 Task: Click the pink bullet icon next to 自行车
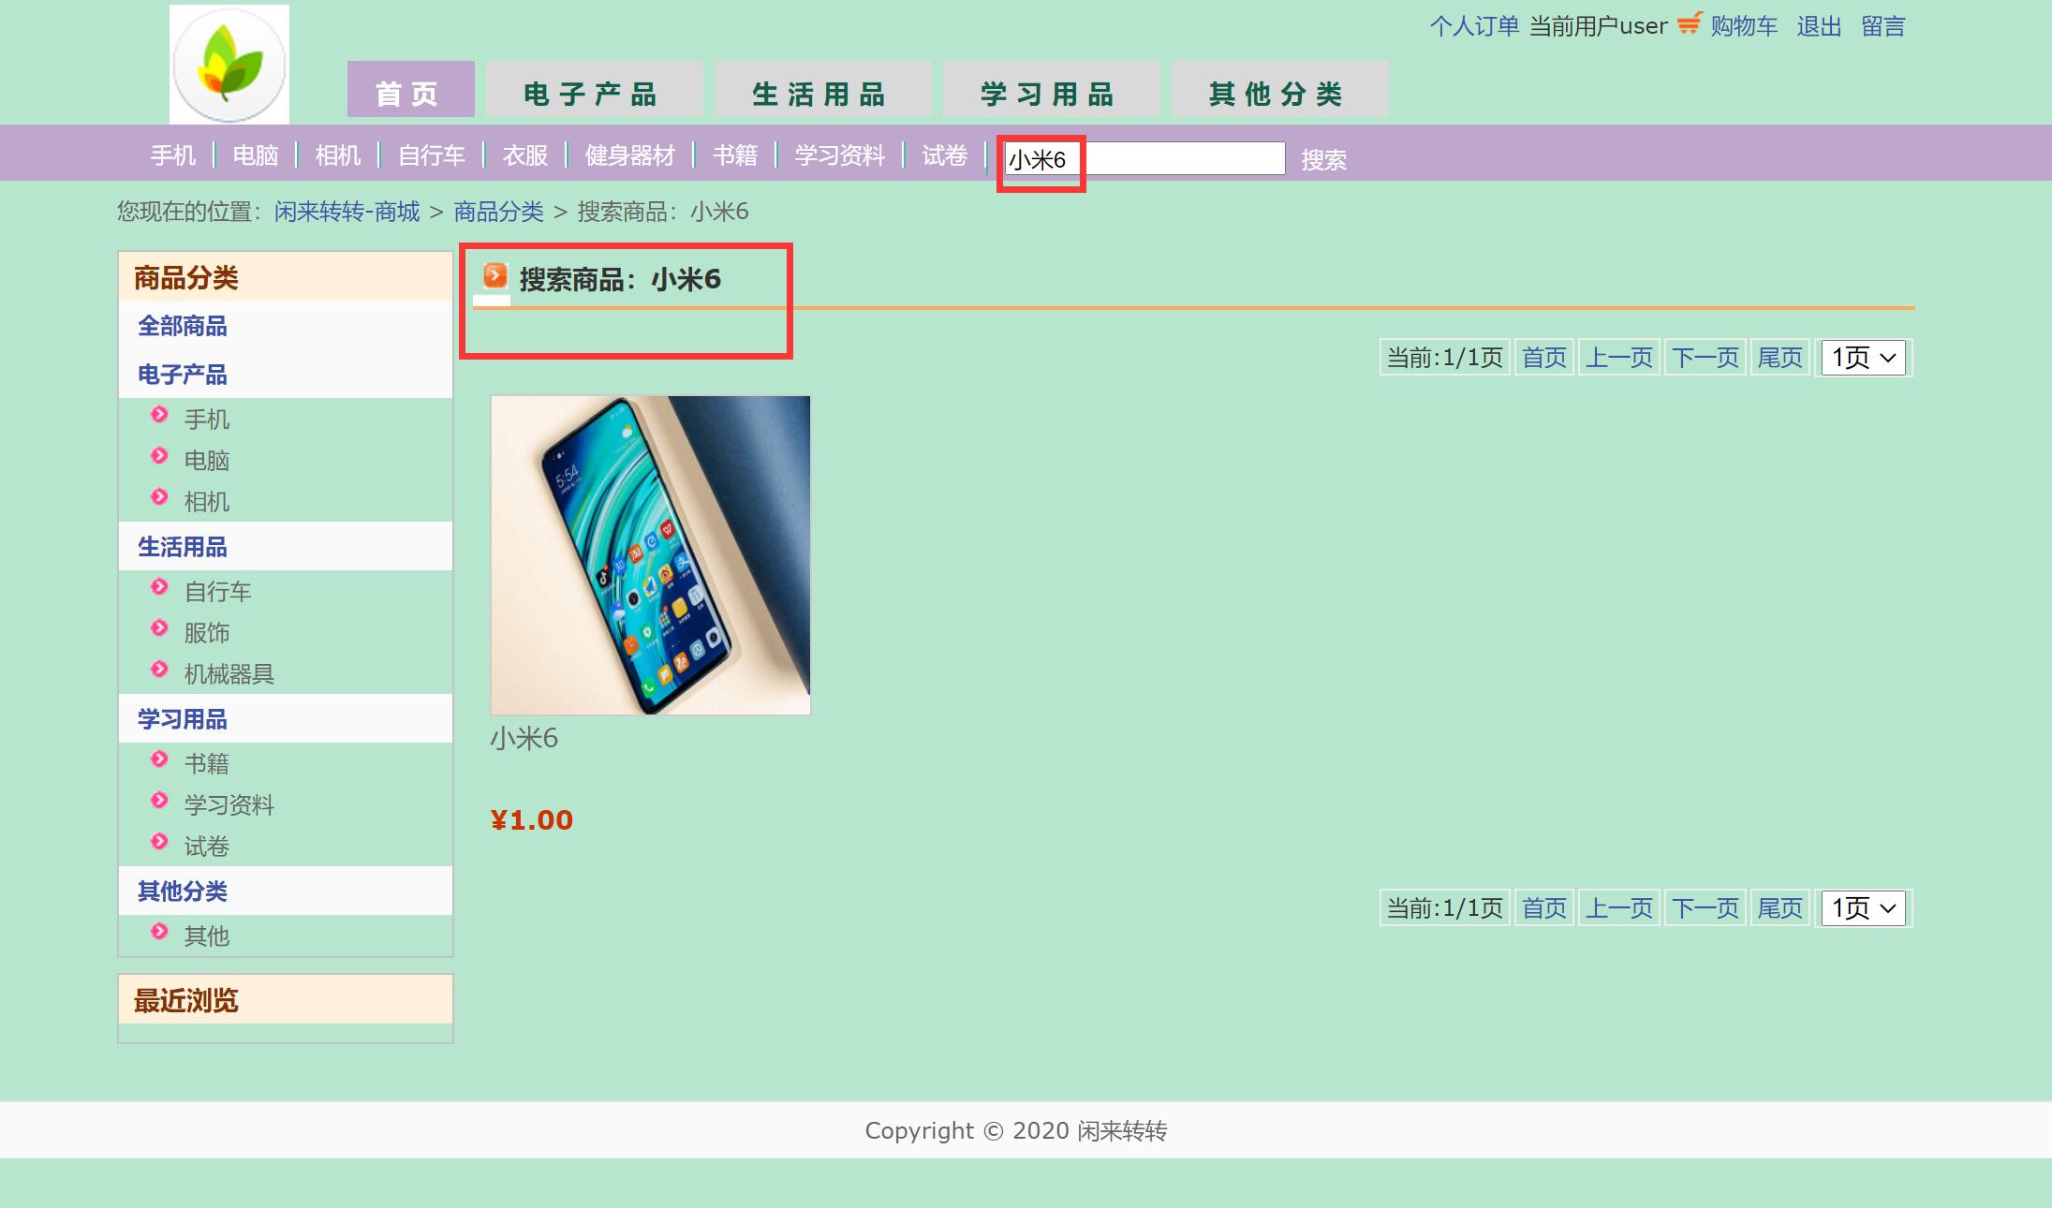coord(159,587)
